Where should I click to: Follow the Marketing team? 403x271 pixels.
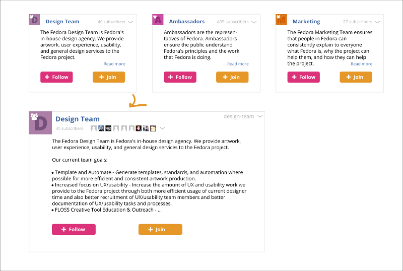pos(304,77)
